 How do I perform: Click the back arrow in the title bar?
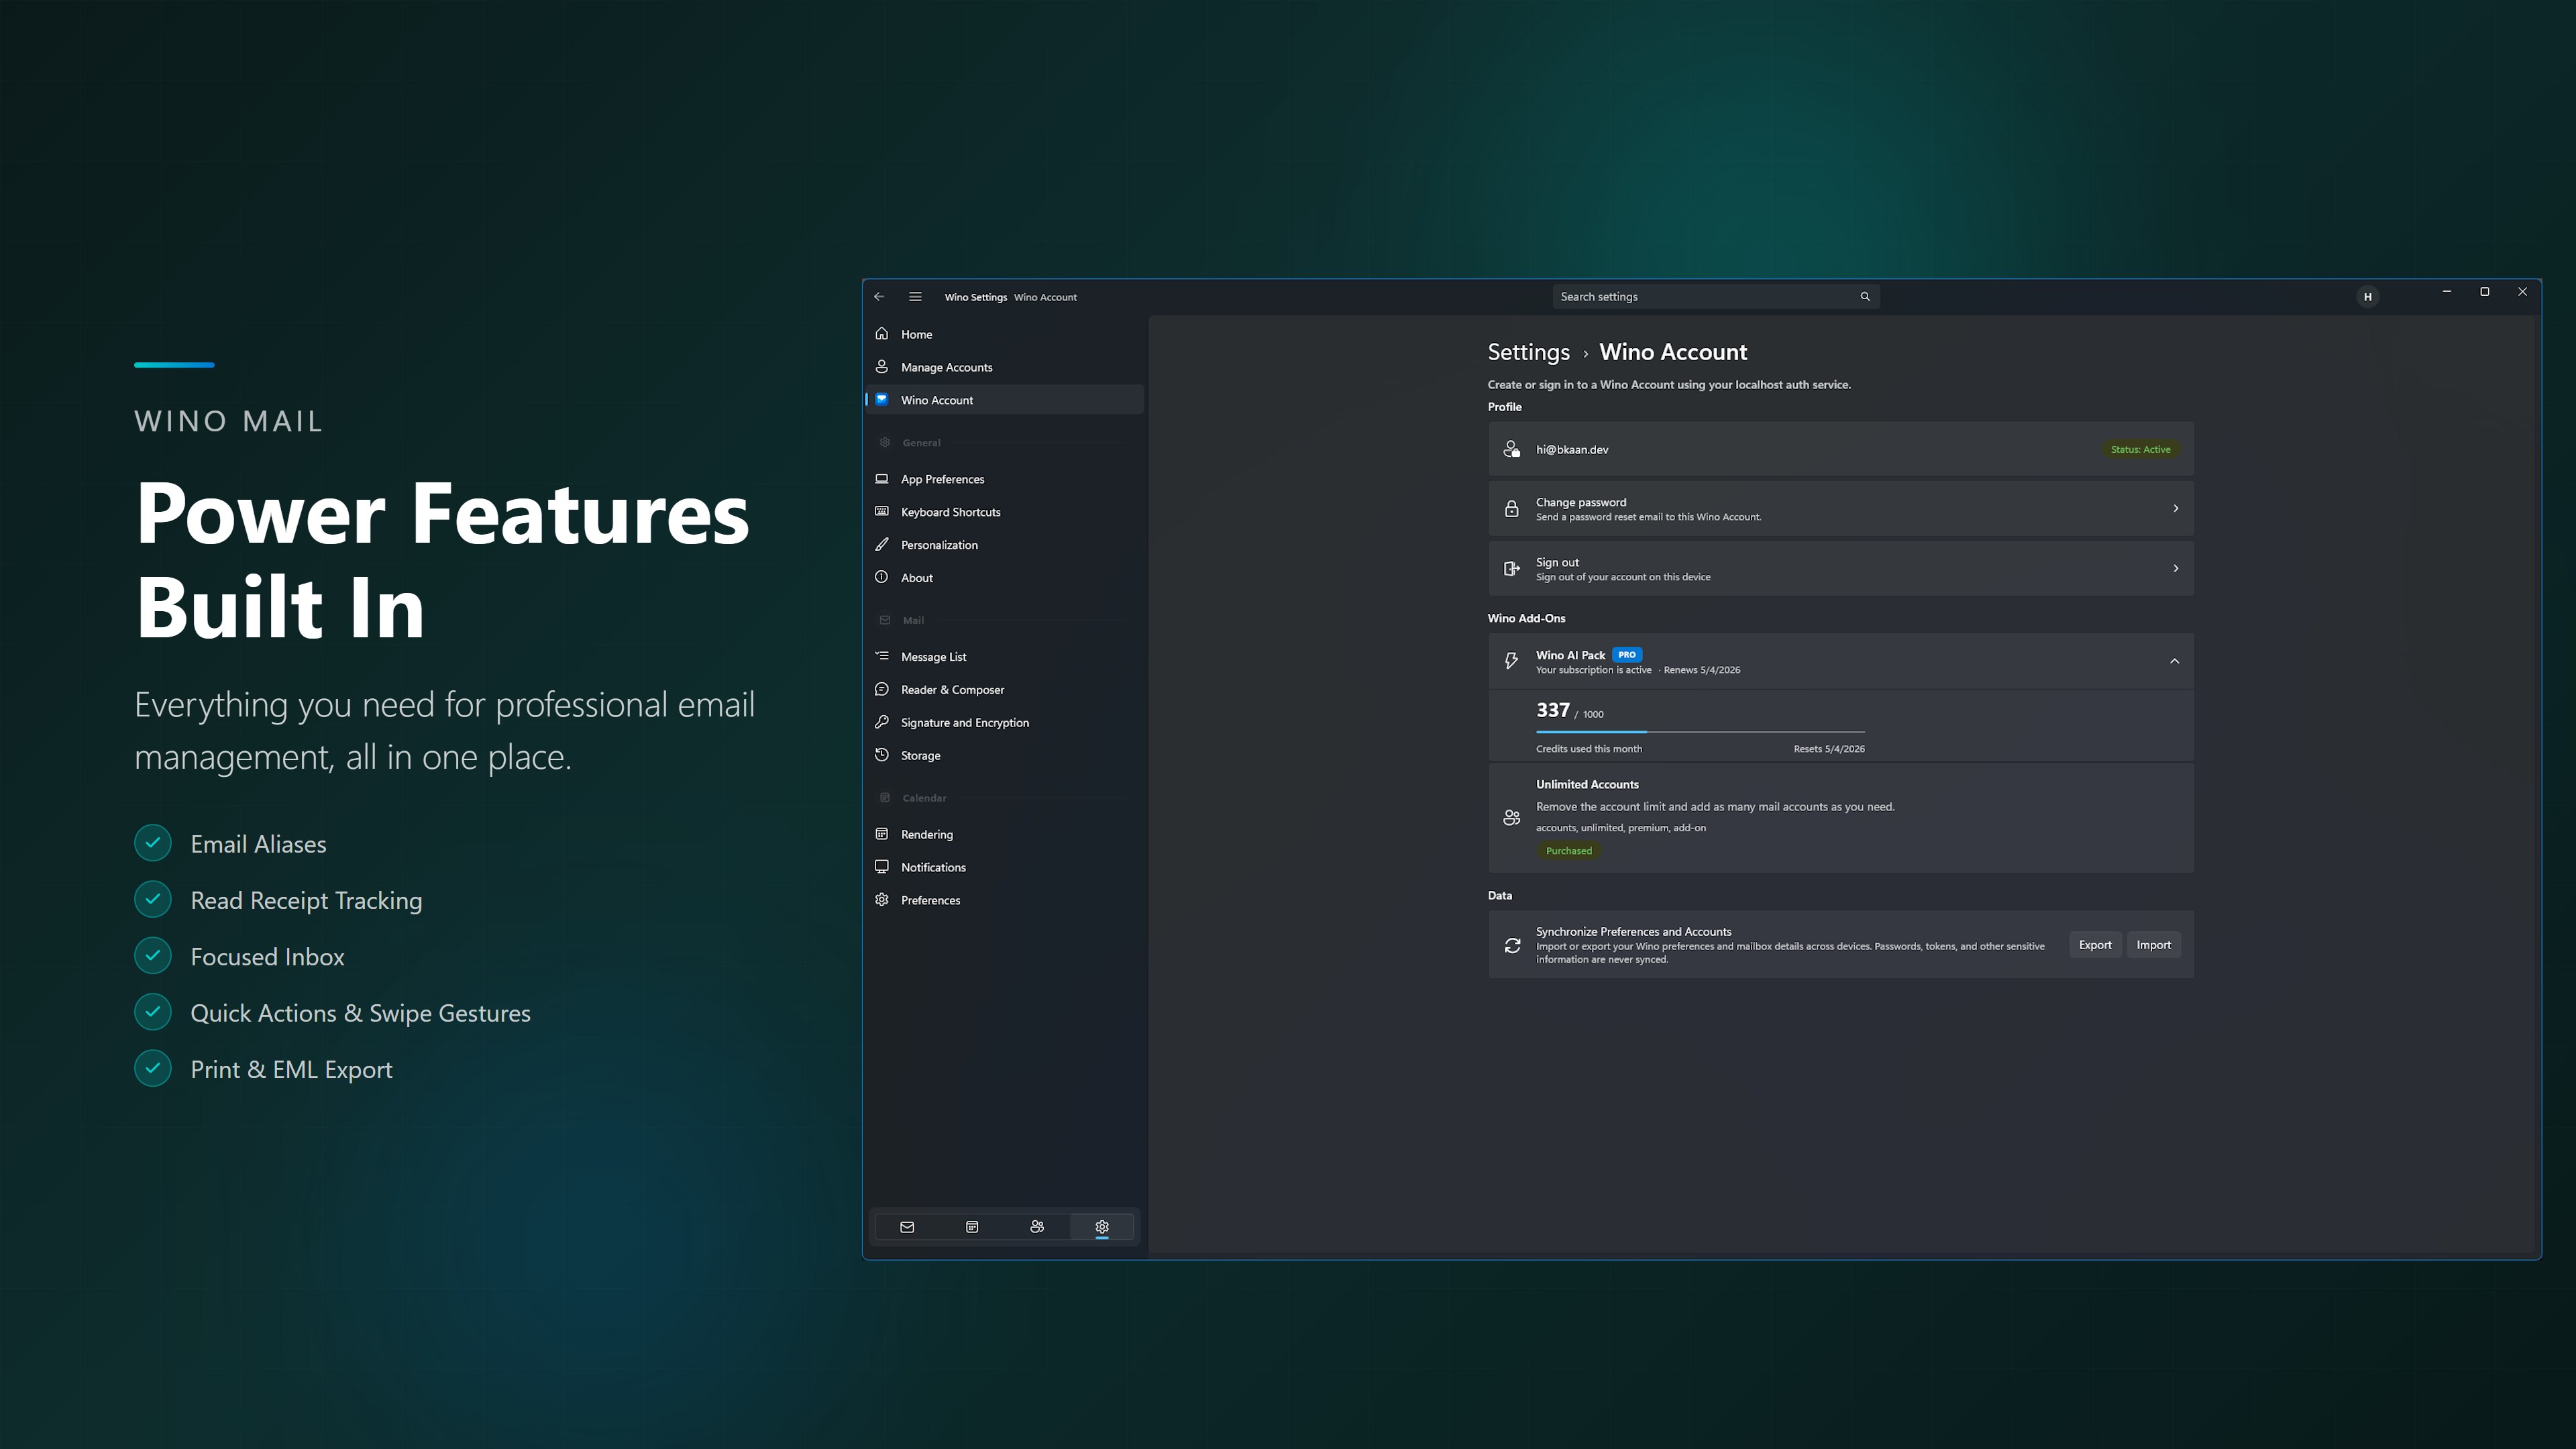tap(879, 297)
